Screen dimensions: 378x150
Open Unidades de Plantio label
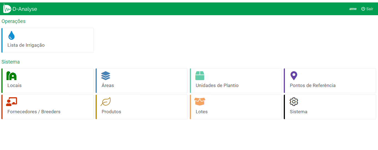tap(217, 85)
